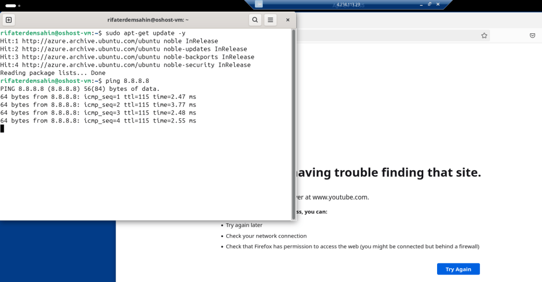Open the terminal hamburger menu
542x282 pixels.
270,20
